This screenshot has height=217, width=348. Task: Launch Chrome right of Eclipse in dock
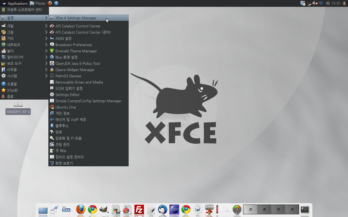186,209
